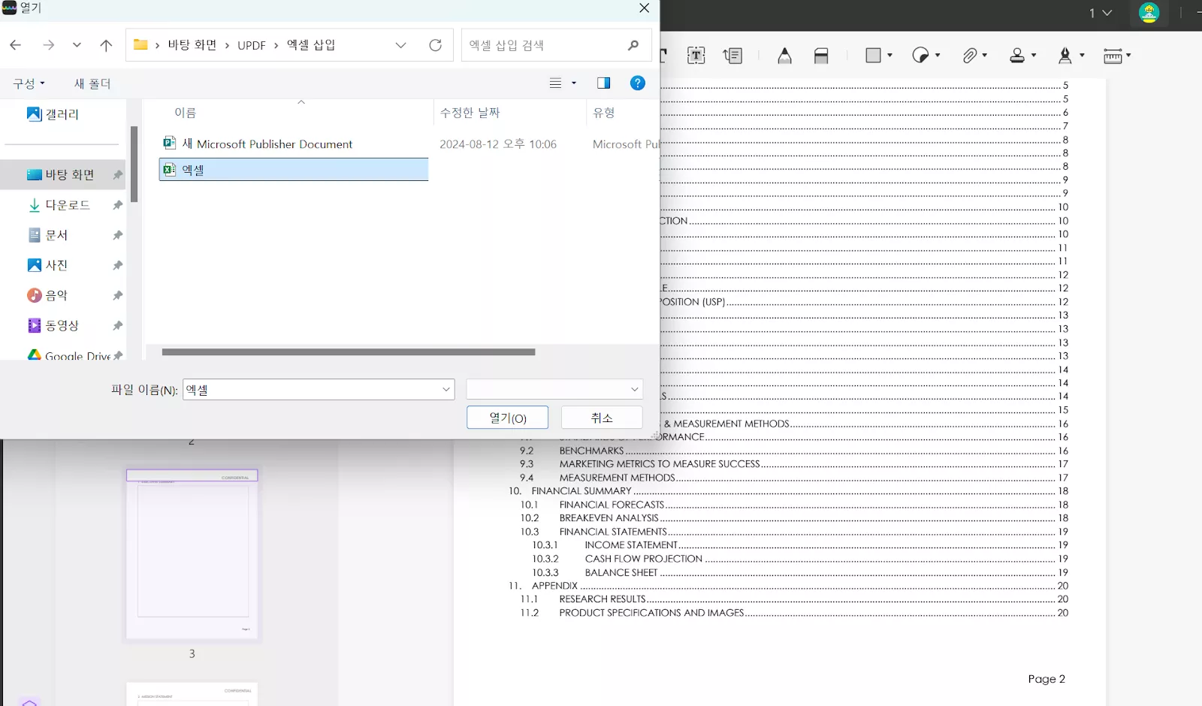Choose the eraser tool

[821, 56]
